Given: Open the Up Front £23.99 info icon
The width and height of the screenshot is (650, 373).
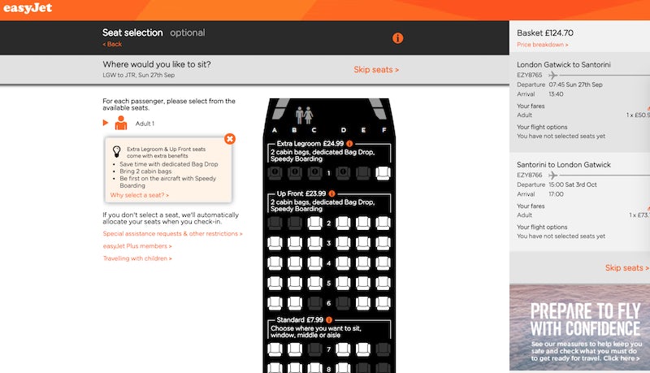Looking at the screenshot, I should [331, 193].
